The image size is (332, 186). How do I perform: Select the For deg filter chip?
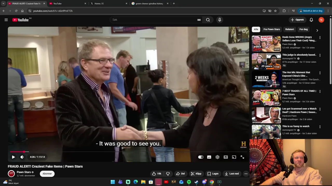(x=303, y=29)
